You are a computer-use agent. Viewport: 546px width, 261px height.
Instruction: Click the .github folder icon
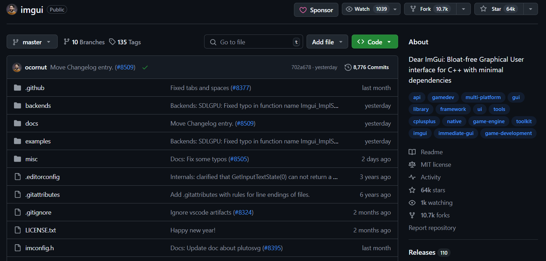[x=17, y=88]
